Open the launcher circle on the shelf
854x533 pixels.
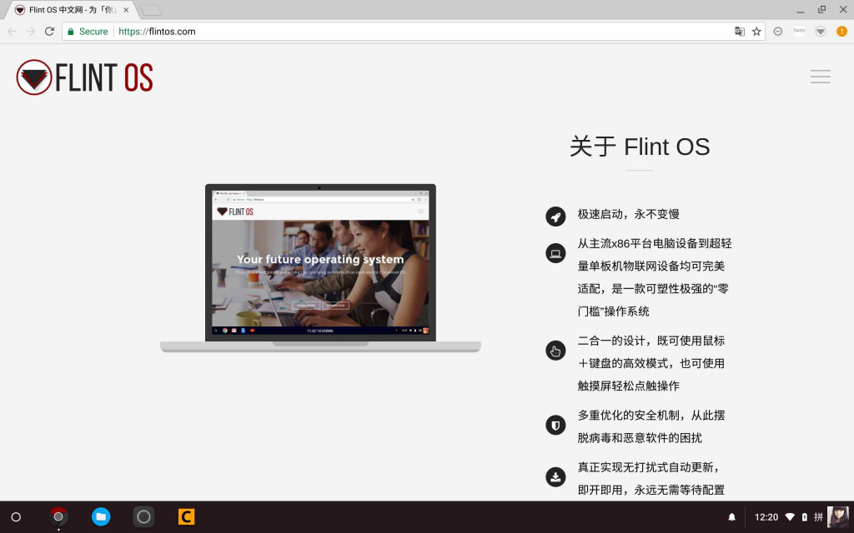pos(16,517)
